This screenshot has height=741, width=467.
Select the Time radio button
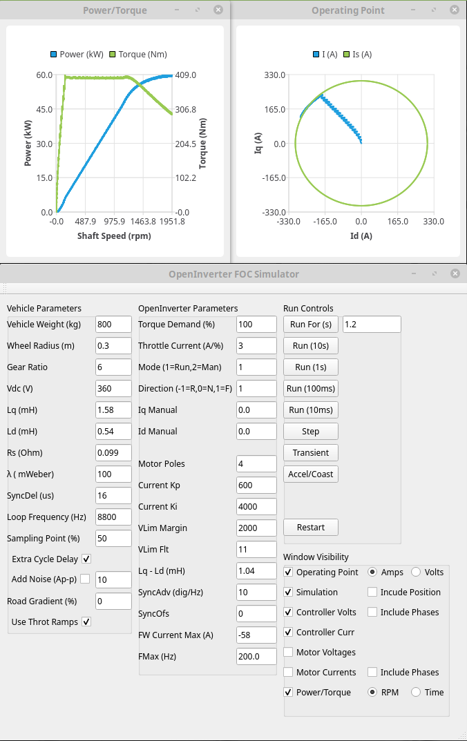point(416,693)
